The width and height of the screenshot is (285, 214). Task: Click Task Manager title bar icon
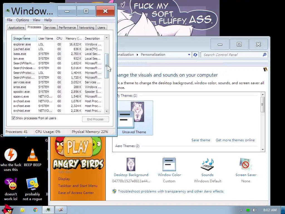pyautogui.click(x=8, y=11)
